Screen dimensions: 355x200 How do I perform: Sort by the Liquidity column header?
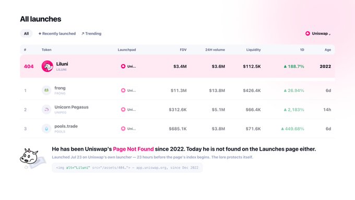click(253, 50)
